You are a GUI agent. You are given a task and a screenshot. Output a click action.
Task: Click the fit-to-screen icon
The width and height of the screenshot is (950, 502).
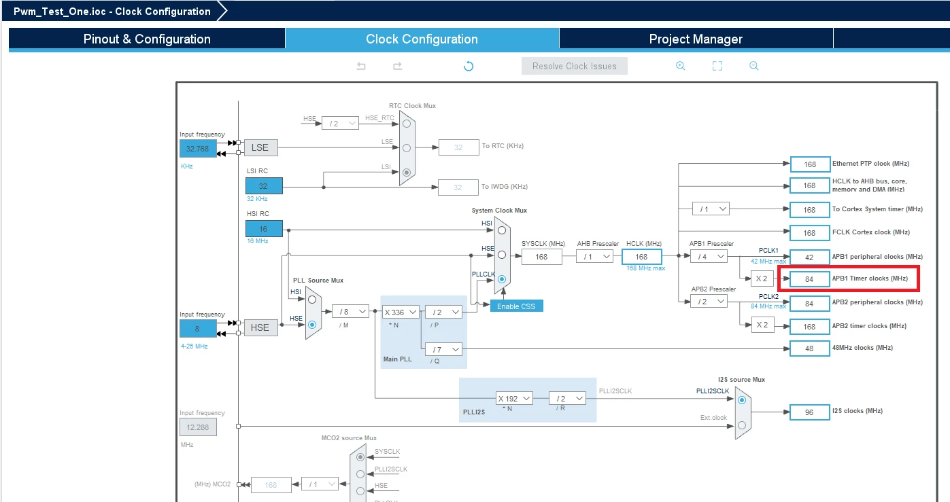[x=717, y=66]
